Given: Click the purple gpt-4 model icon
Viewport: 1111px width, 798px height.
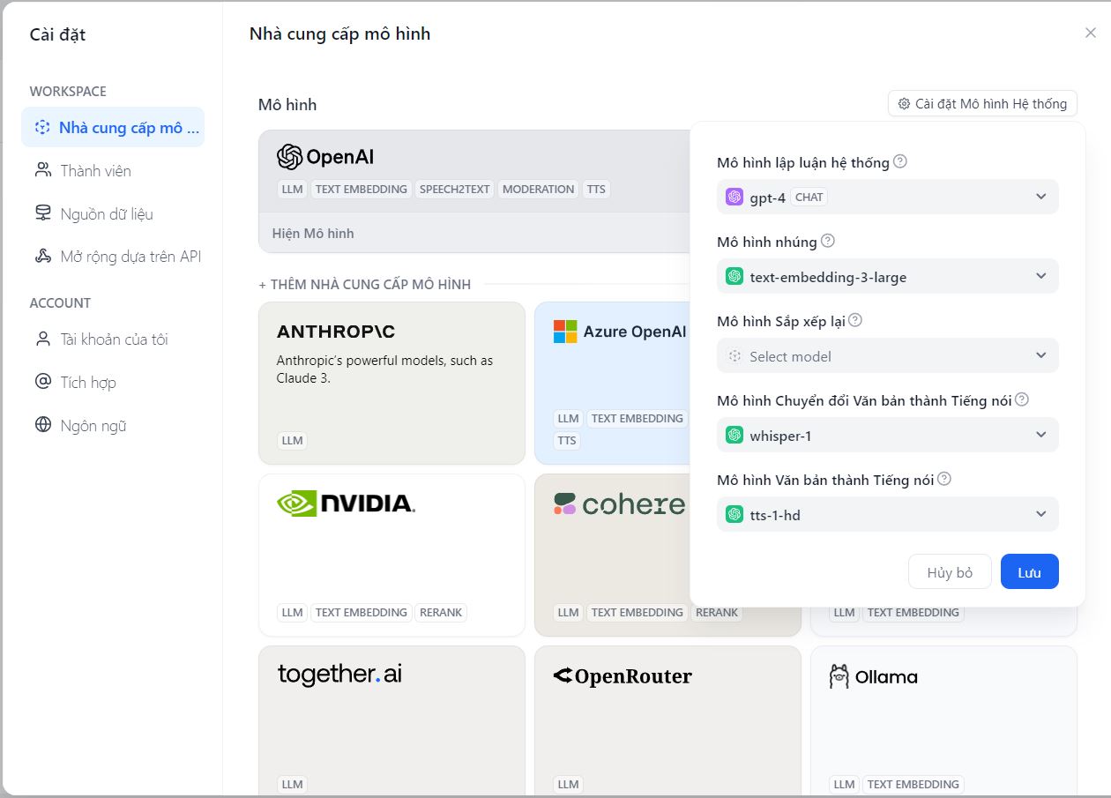Looking at the screenshot, I should (734, 197).
